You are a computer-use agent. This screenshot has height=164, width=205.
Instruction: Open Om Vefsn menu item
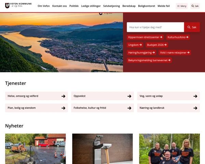pyautogui.click(x=44, y=6)
